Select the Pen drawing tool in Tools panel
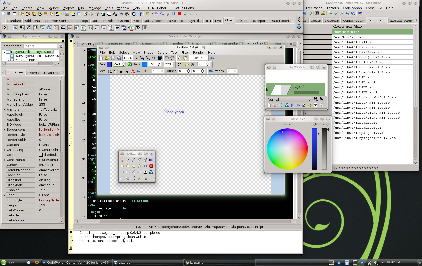422x266 pixels. coord(128,160)
